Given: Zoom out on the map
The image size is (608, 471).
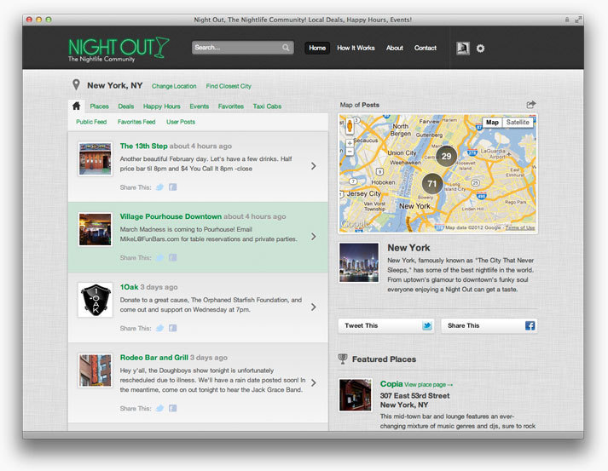Looking at the screenshot, I should (350, 152).
